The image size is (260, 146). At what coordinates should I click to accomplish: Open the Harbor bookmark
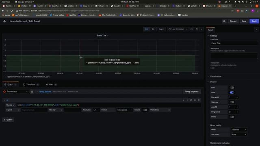[183, 15]
